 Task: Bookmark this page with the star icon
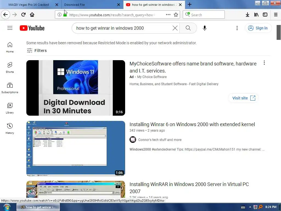[176, 15]
